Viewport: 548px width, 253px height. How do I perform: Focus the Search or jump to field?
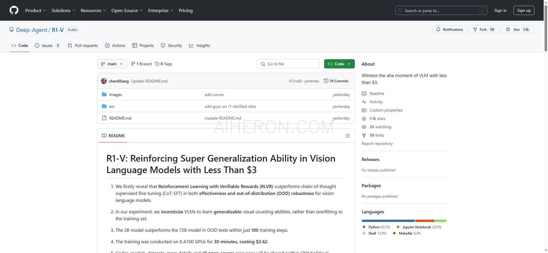[x=441, y=11]
